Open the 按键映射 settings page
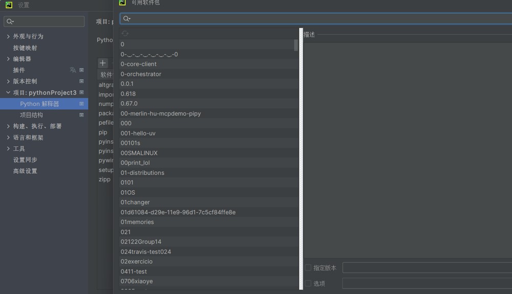 click(x=25, y=48)
